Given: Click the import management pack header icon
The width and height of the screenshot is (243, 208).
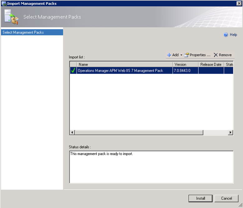Looking at the screenshot, I should click(x=12, y=17).
